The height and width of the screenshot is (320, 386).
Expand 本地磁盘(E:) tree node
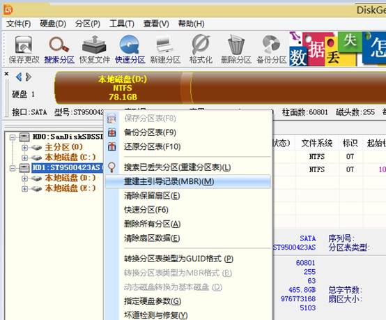click(24, 189)
